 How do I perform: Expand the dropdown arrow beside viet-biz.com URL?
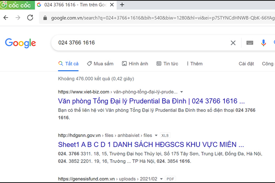coord(181,92)
